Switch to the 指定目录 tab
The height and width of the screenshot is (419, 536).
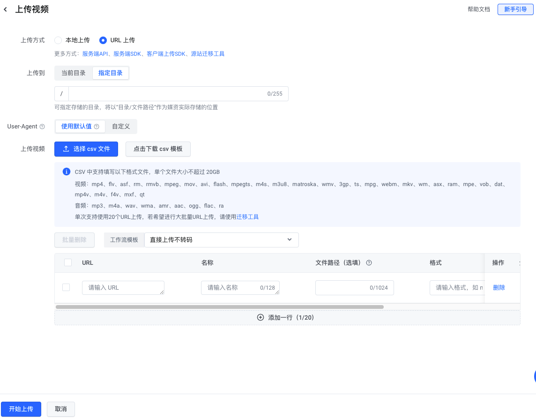[x=111, y=73]
